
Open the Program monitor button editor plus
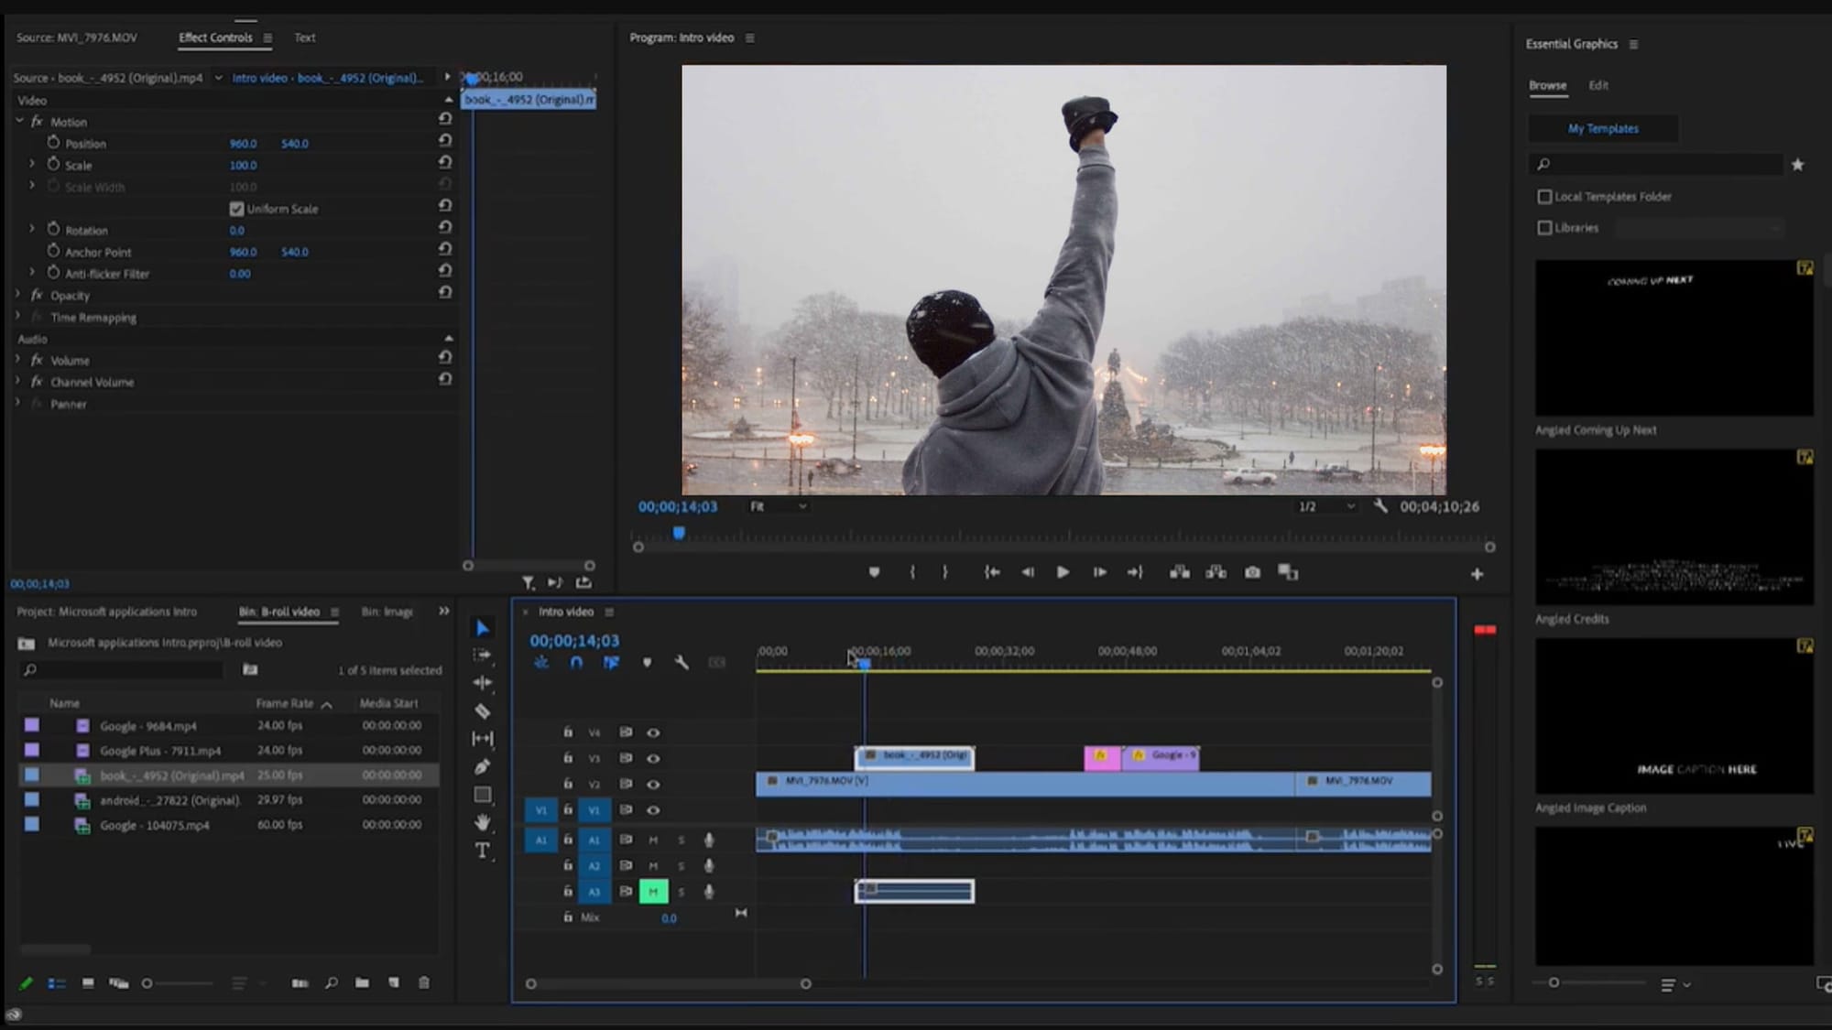point(1477,574)
